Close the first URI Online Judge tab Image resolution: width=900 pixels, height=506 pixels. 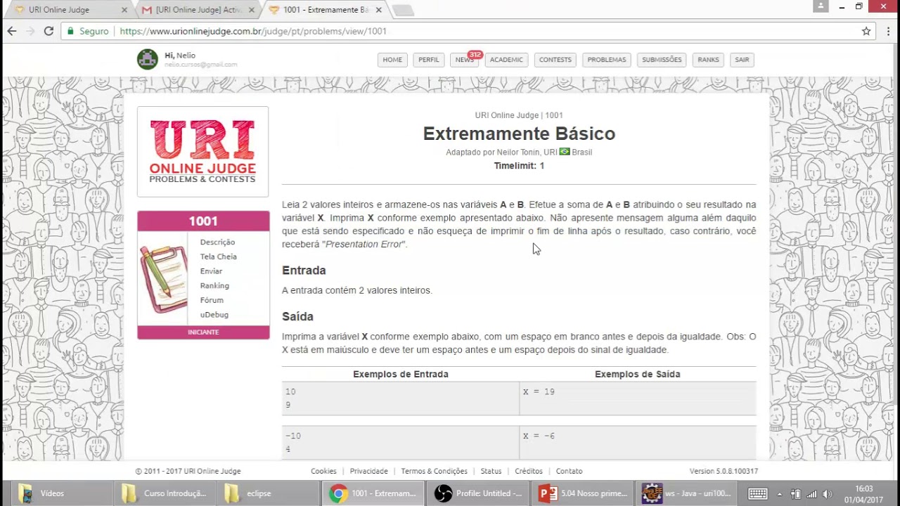coord(124,10)
